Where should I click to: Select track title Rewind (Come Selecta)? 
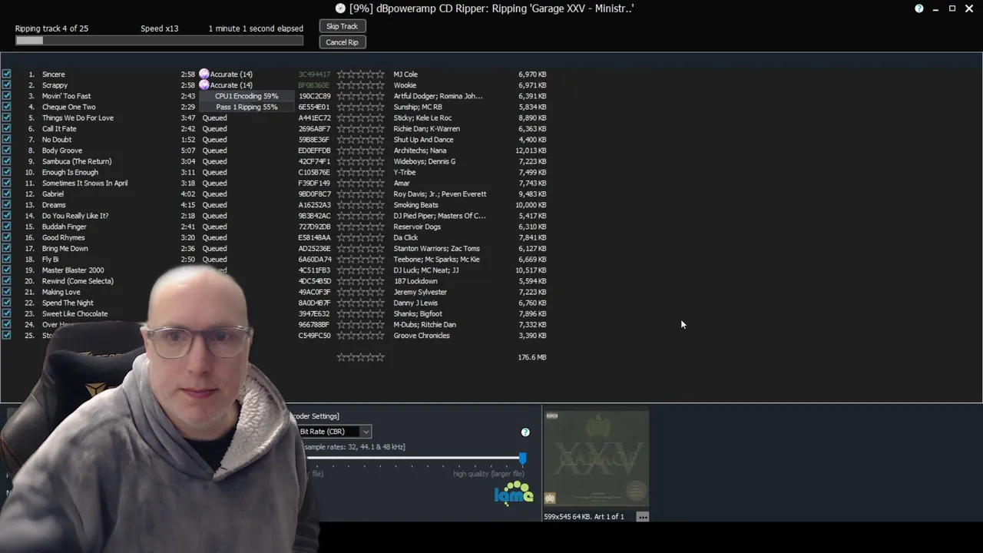(78, 281)
